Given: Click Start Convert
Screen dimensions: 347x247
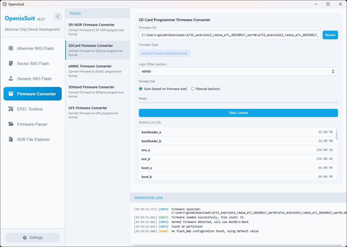Looking at the screenshot, I should click(x=238, y=113).
